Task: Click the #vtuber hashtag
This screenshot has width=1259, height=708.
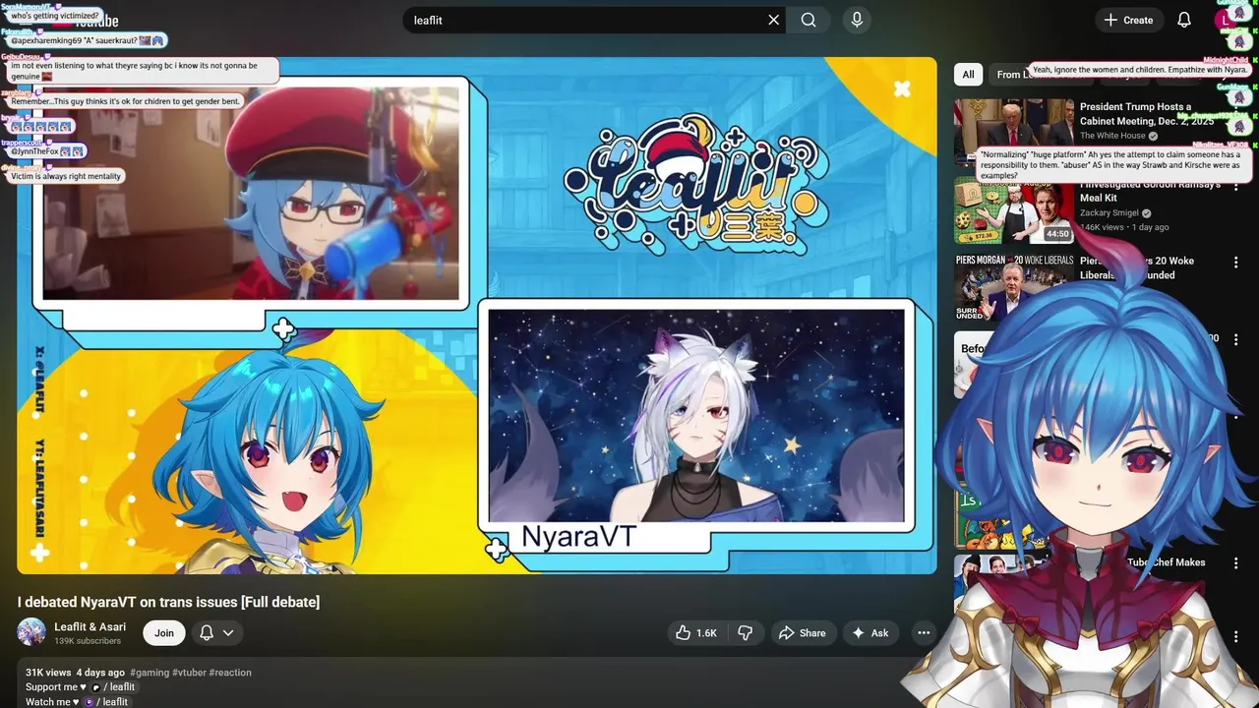Action: pos(189,673)
